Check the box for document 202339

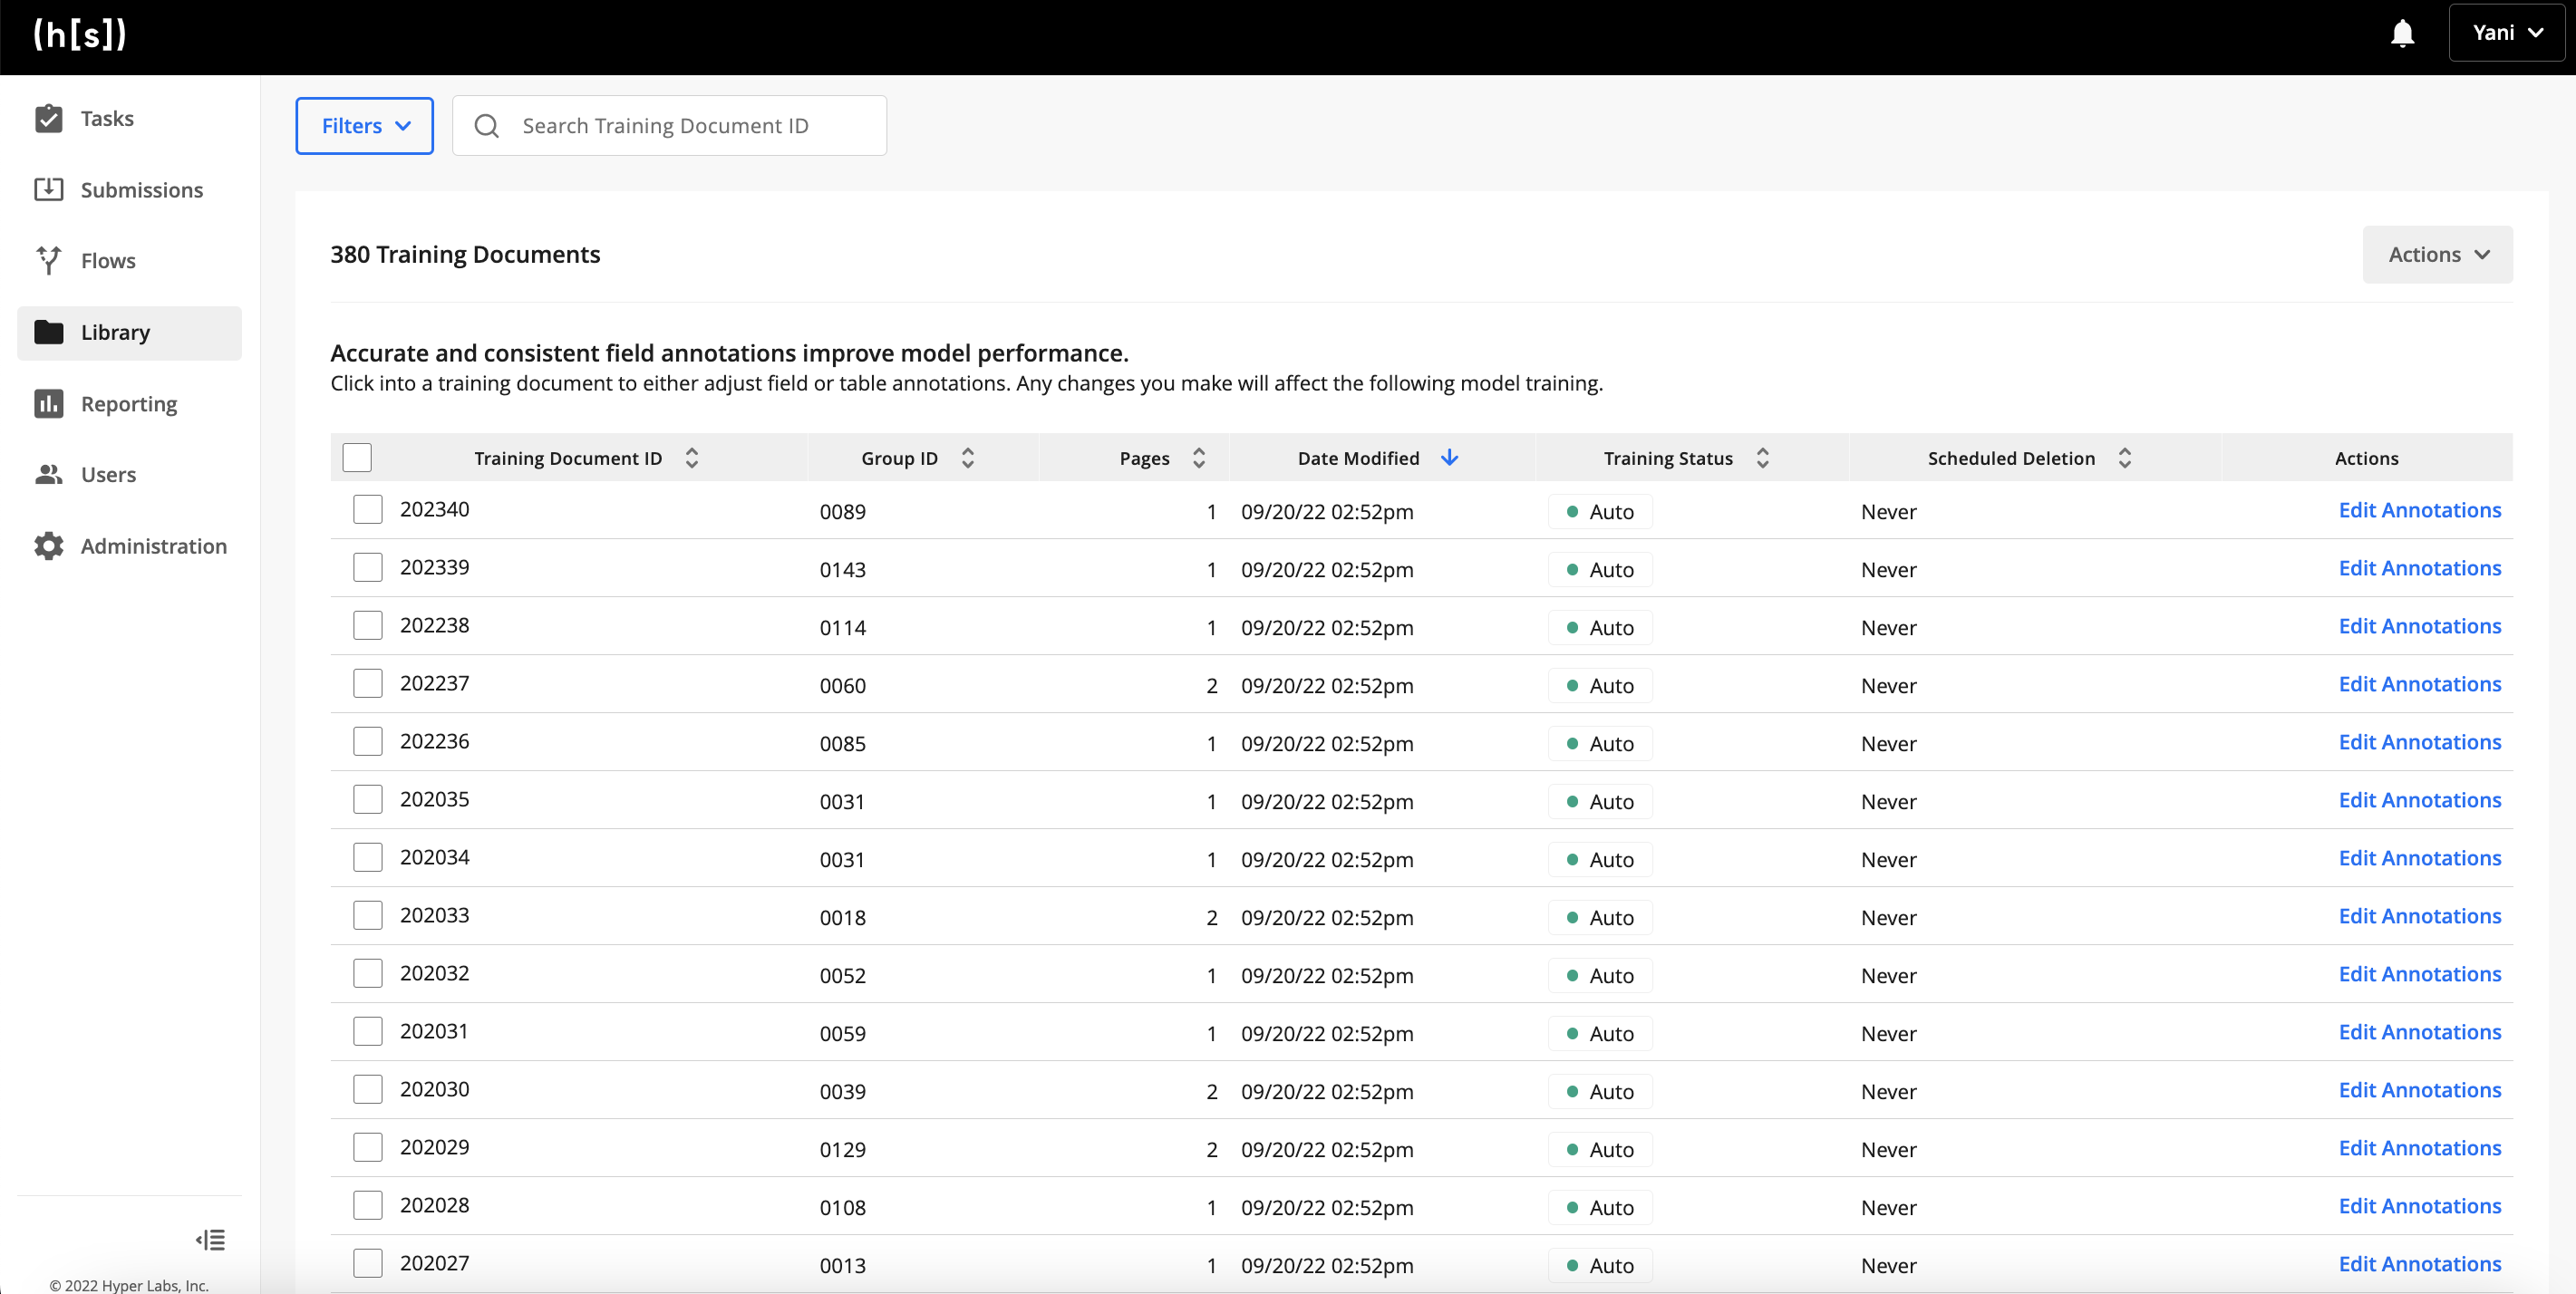(x=368, y=568)
